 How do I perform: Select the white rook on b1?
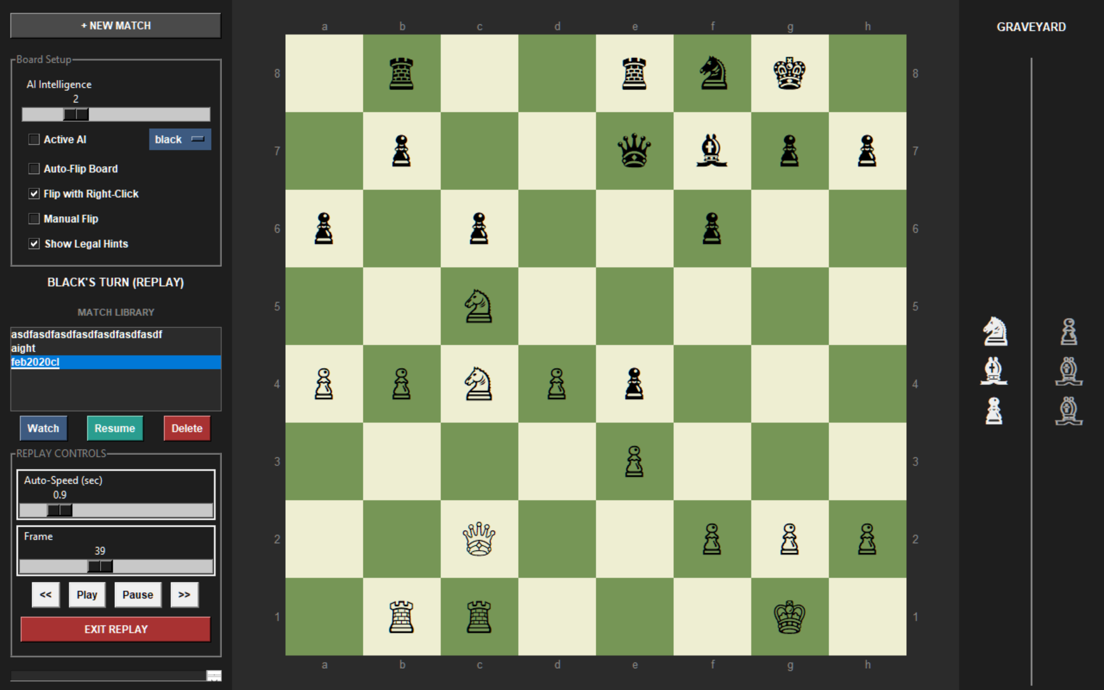tap(401, 616)
